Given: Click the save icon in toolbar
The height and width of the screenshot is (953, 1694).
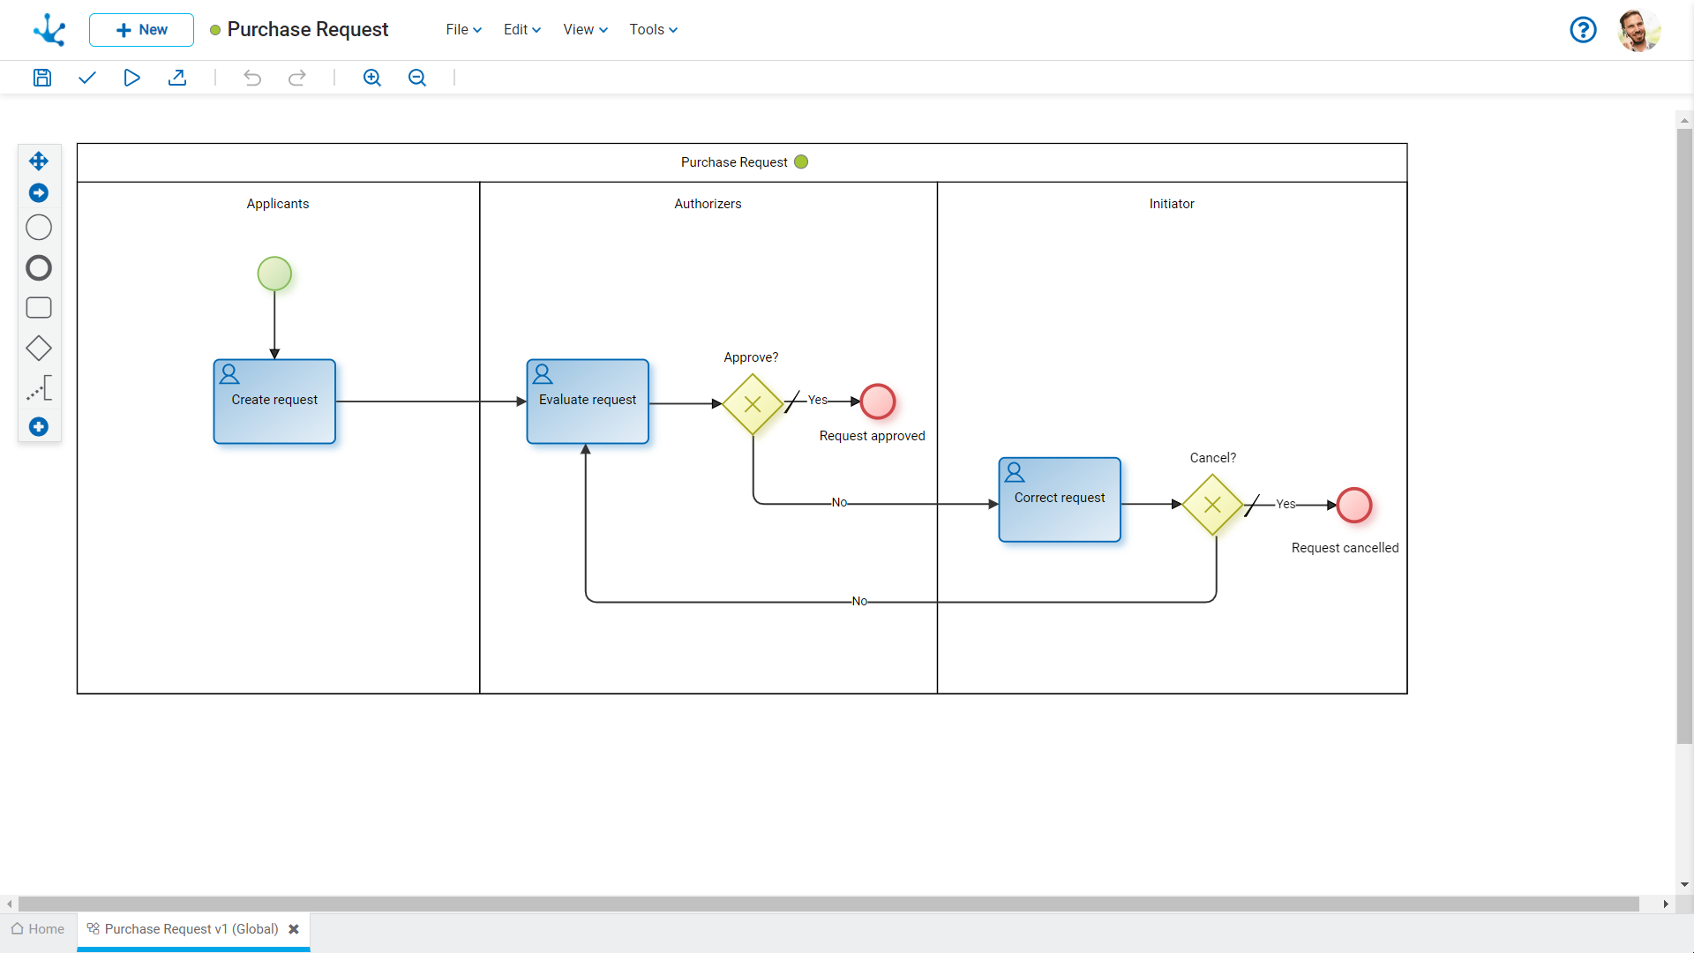Looking at the screenshot, I should coord(41,77).
